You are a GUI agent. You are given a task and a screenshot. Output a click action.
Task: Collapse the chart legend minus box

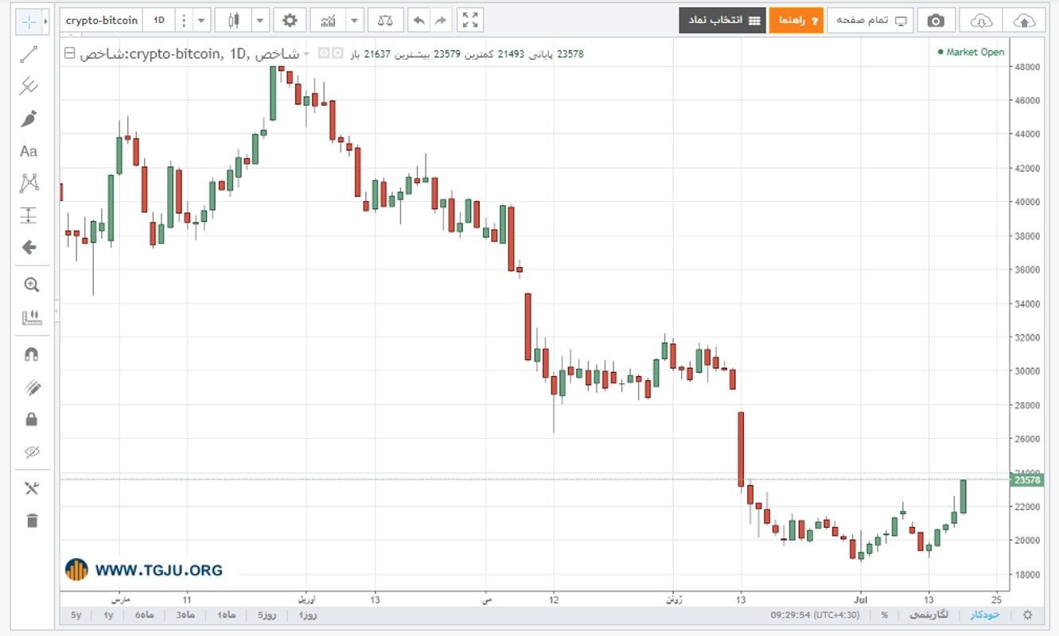point(69,53)
